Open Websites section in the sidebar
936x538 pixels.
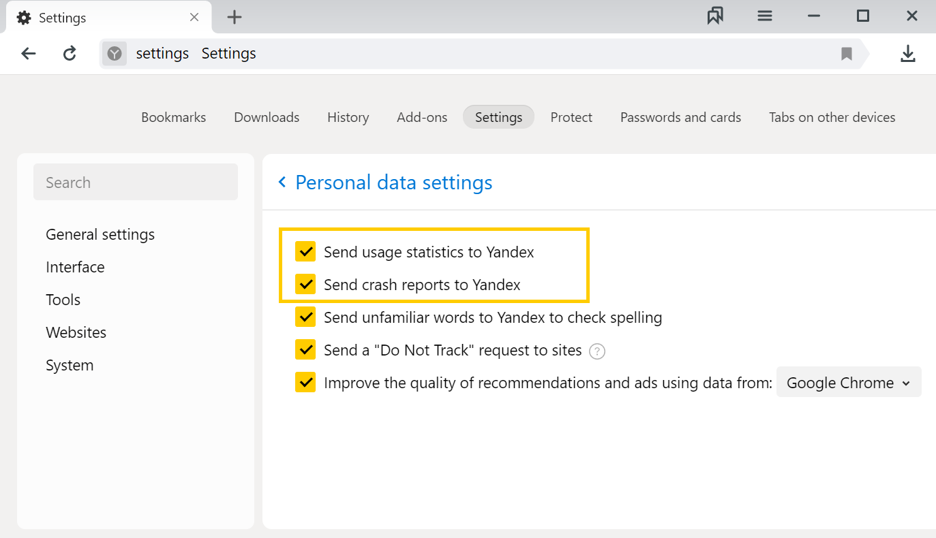coord(76,332)
